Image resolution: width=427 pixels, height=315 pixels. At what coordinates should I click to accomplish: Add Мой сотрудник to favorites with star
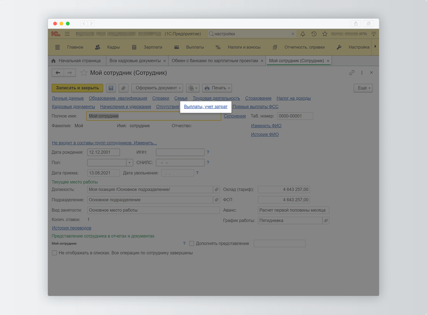coord(84,73)
